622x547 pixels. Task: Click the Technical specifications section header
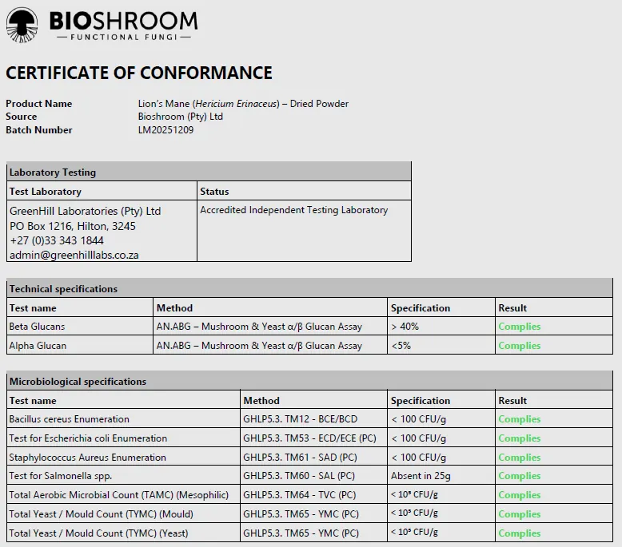tap(310, 288)
